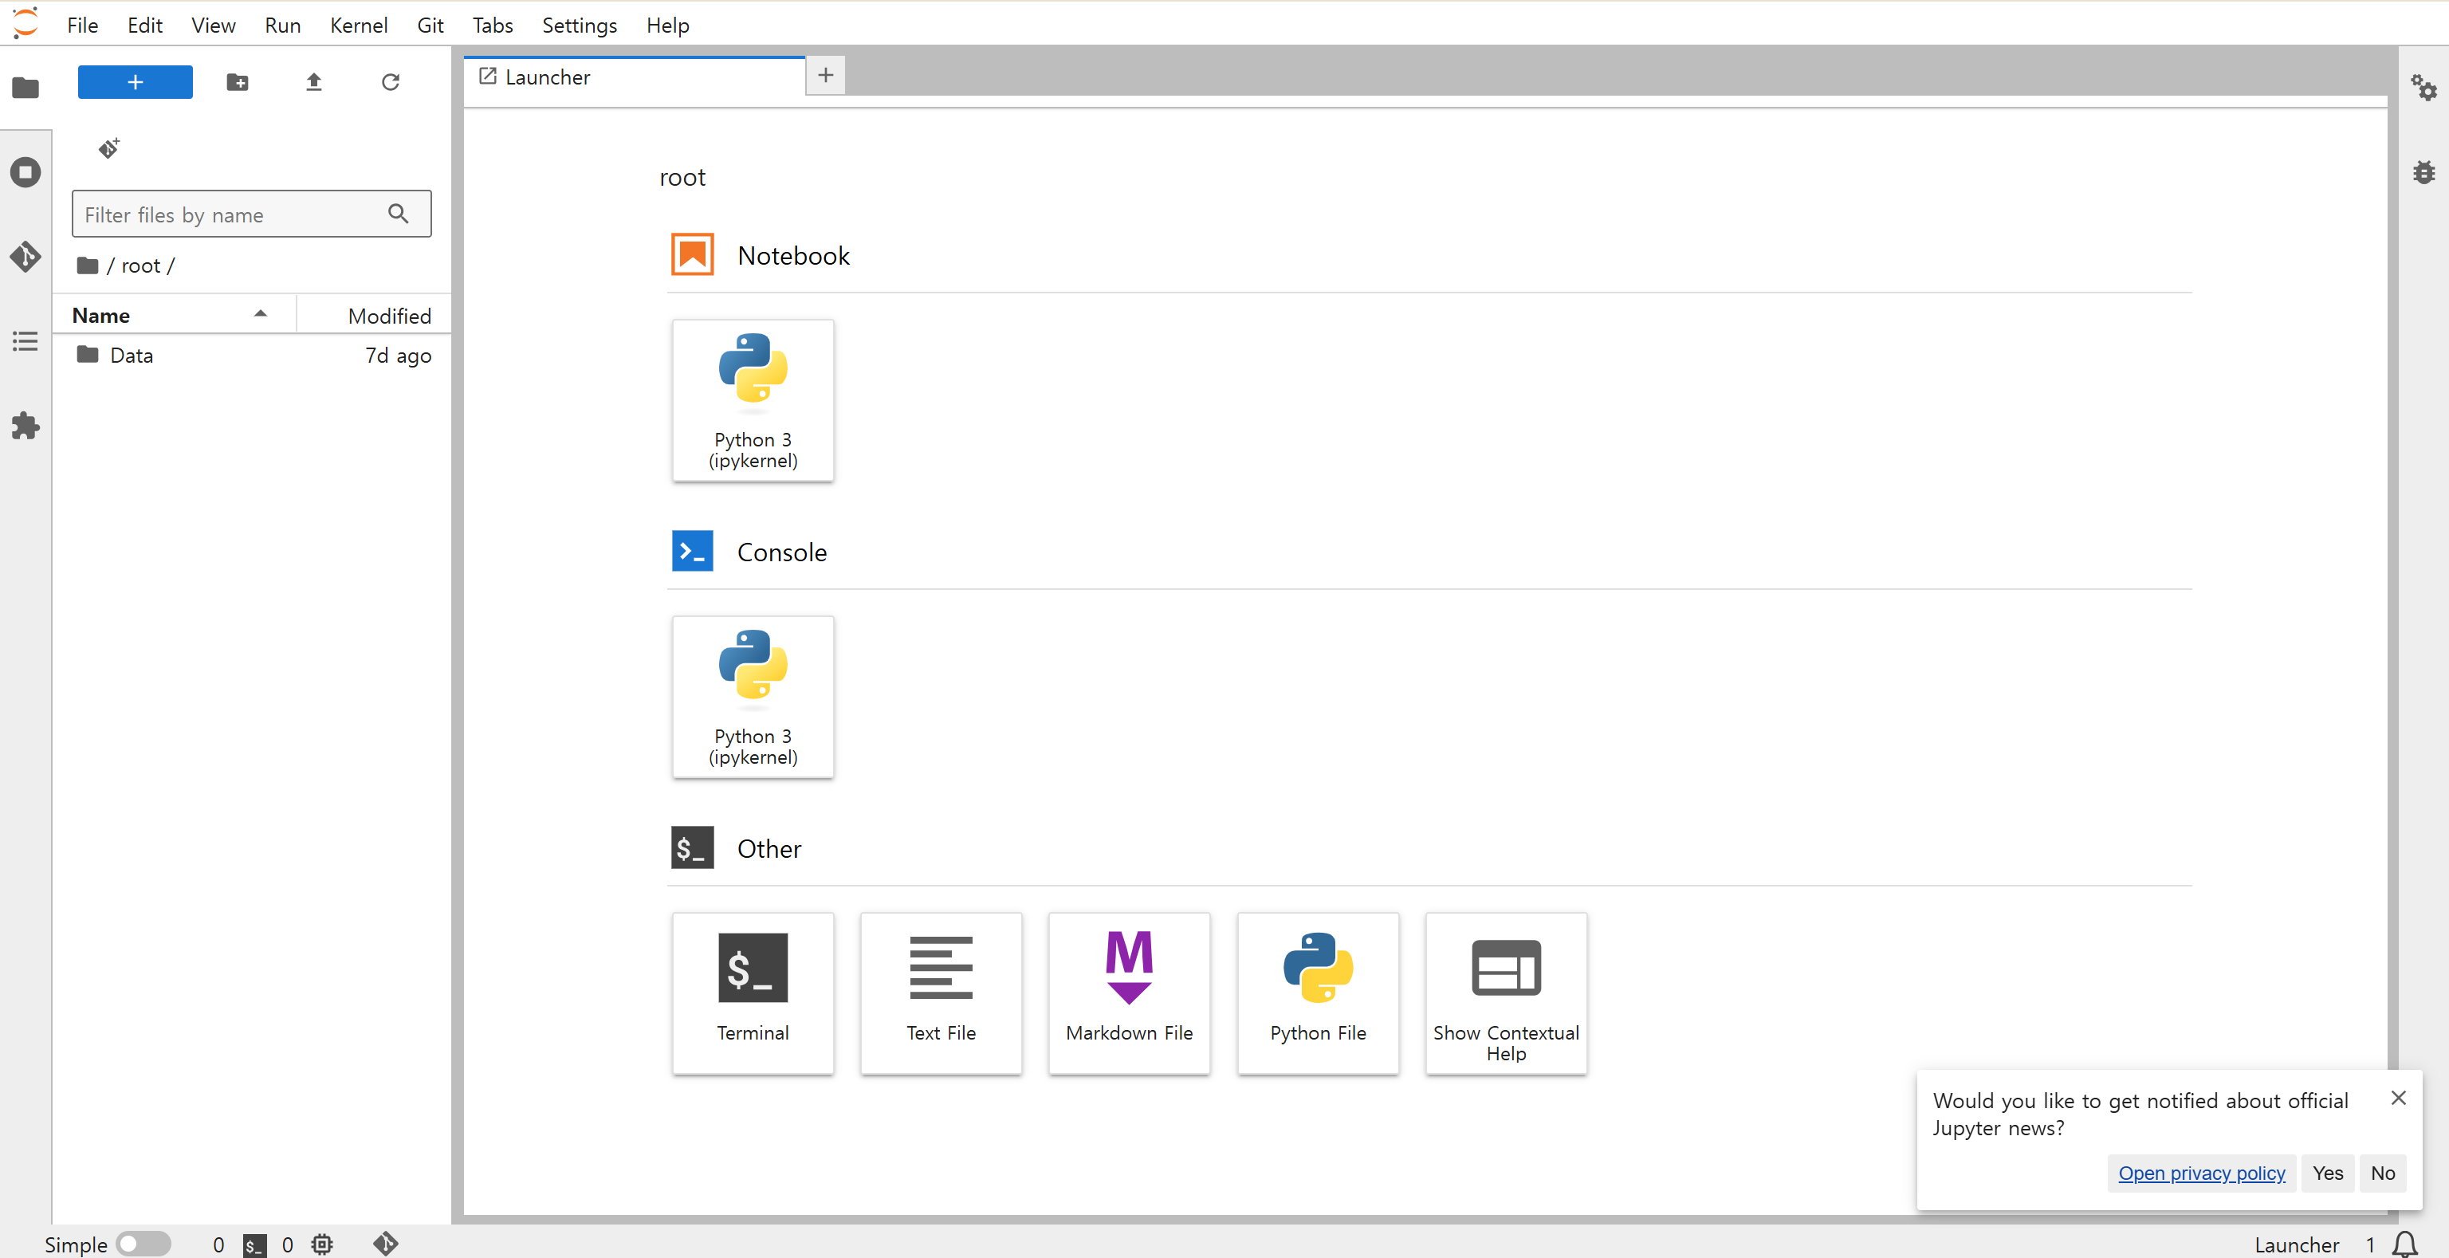This screenshot has height=1258, width=2449.
Task: Launch Python 3 Notebook card
Action: 753,400
